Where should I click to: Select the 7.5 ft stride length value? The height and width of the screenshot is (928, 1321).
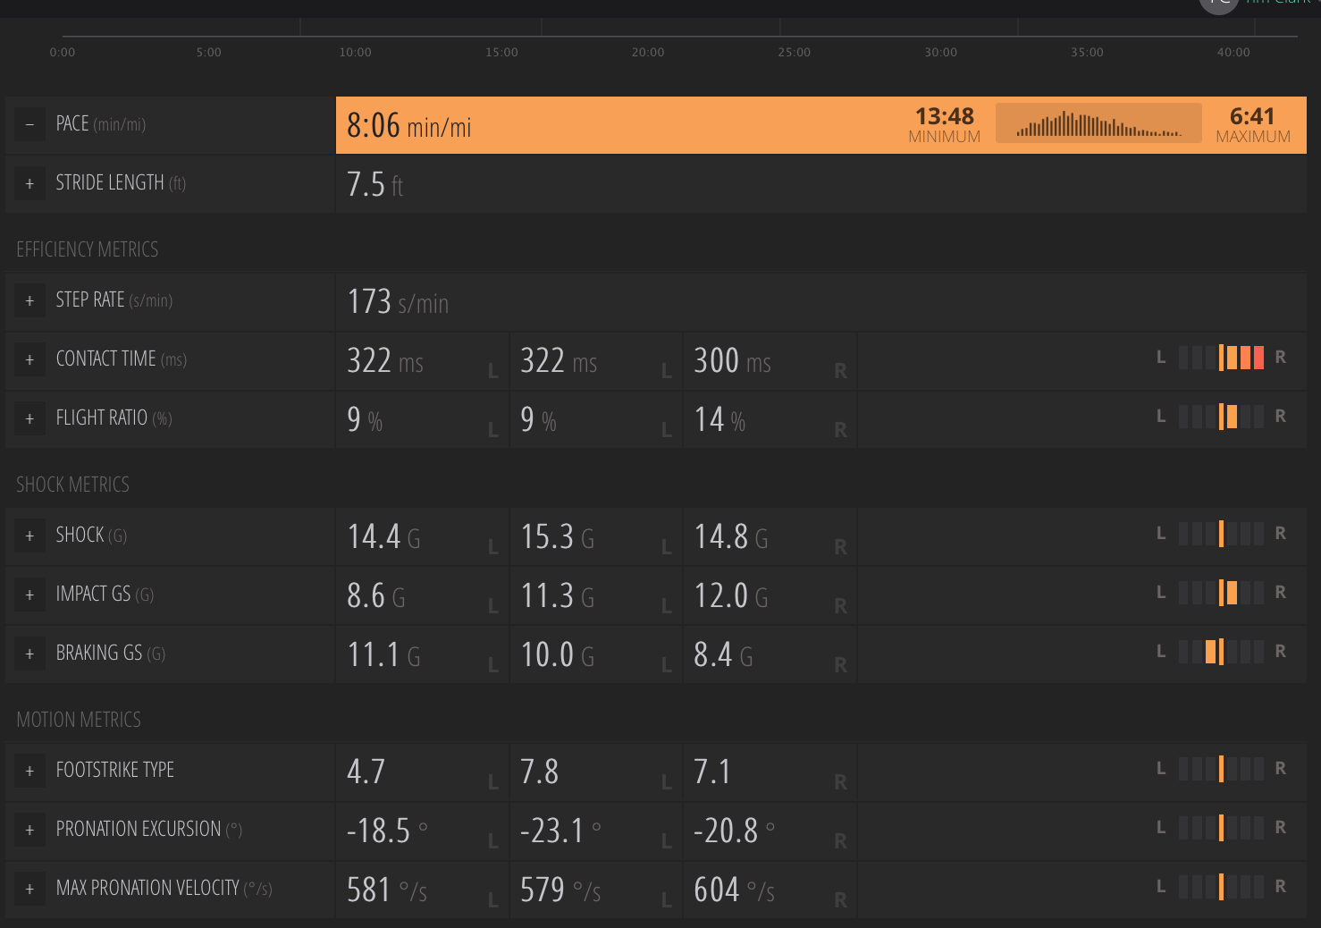tap(375, 185)
